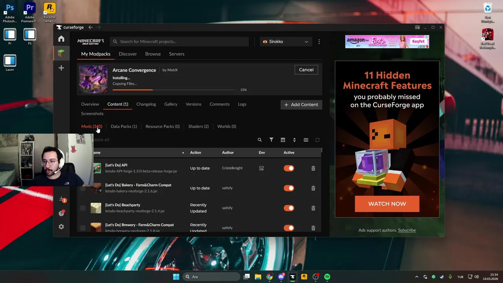This screenshot has height=283, width=503.
Task: Click the search icon in mods toolbar
Action: point(260,140)
